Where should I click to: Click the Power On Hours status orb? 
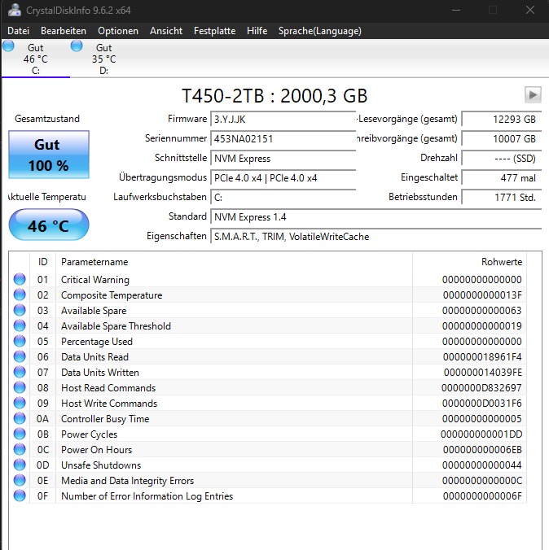pyautogui.click(x=20, y=449)
